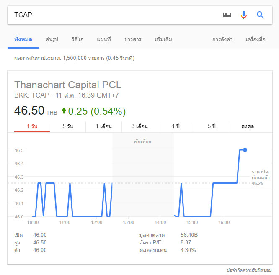Click the ข้อจำกัดความรับผิดชอบ disclaimer link

(x=249, y=270)
